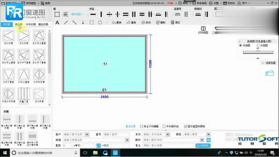The image size is (279, 157).
Task: Click the blue icon beside accessories dropdown
Action: click(x=208, y=140)
